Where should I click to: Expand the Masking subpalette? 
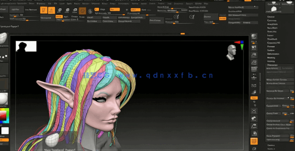pos(271,58)
